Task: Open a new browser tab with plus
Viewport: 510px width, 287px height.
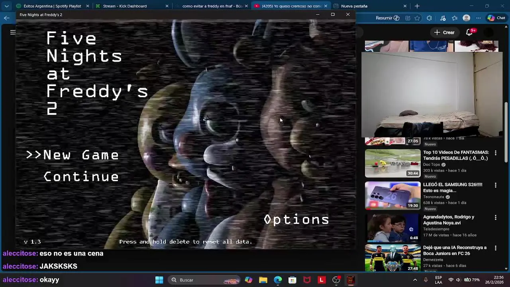Action: [417, 6]
